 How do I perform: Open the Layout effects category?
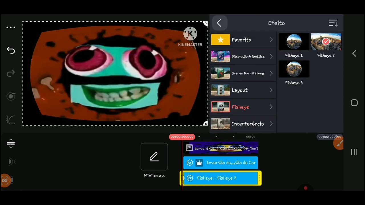click(243, 90)
